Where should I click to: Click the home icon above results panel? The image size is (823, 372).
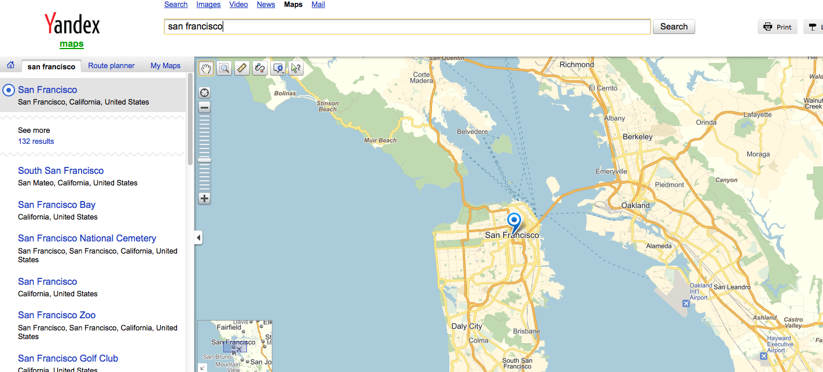tap(10, 65)
